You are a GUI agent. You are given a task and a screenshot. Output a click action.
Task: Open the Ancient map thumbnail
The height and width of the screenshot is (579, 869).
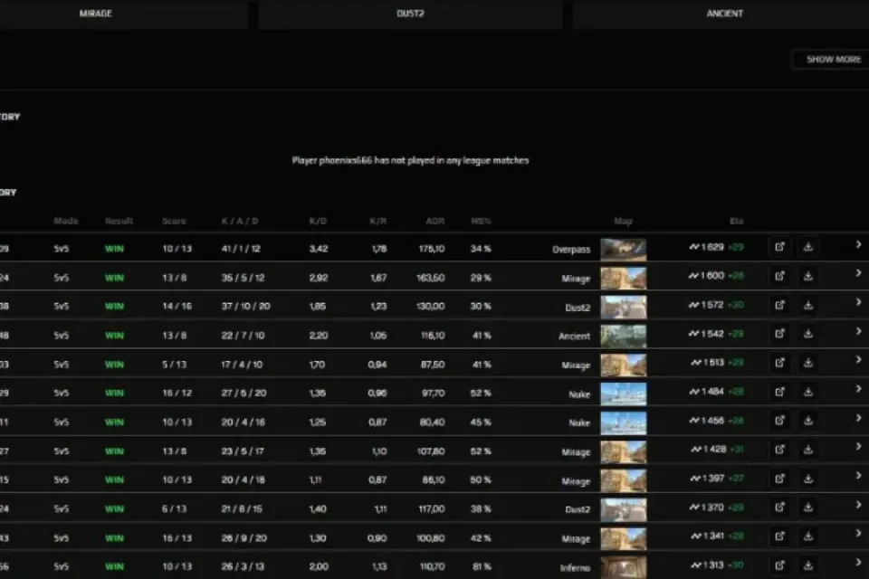pos(624,336)
